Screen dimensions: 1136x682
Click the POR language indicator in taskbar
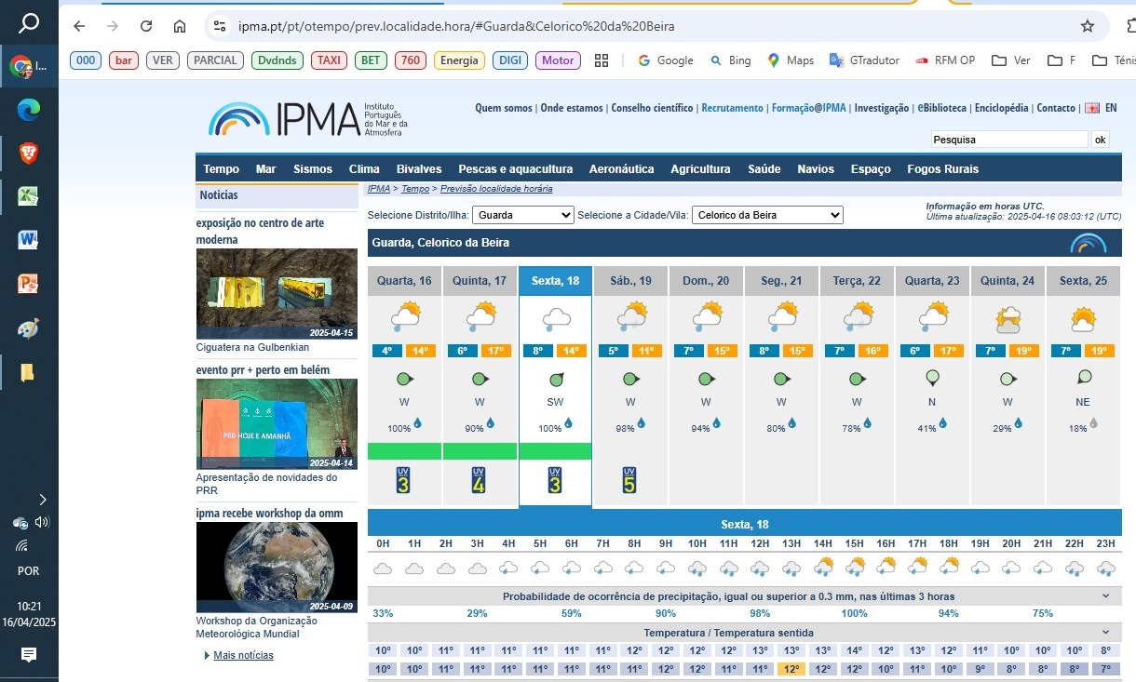(29, 571)
